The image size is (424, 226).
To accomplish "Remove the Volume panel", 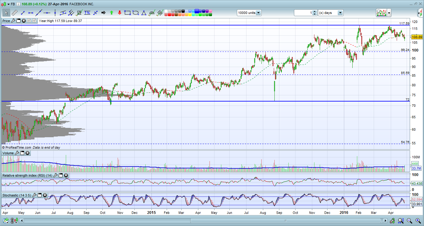I will pos(28,153).
